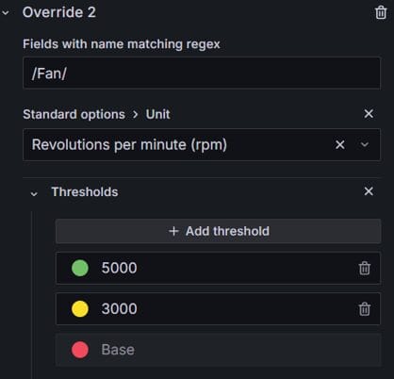Open the yellow color picker for 3000
The image size is (394, 379).
pyautogui.click(x=80, y=309)
